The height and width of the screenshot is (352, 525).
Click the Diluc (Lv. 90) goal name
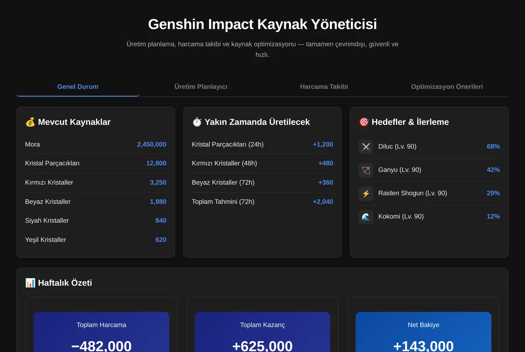coord(397,147)
